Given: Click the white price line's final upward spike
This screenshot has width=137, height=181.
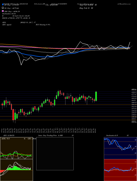Looking at the screenshot, I should click(129, 45).
